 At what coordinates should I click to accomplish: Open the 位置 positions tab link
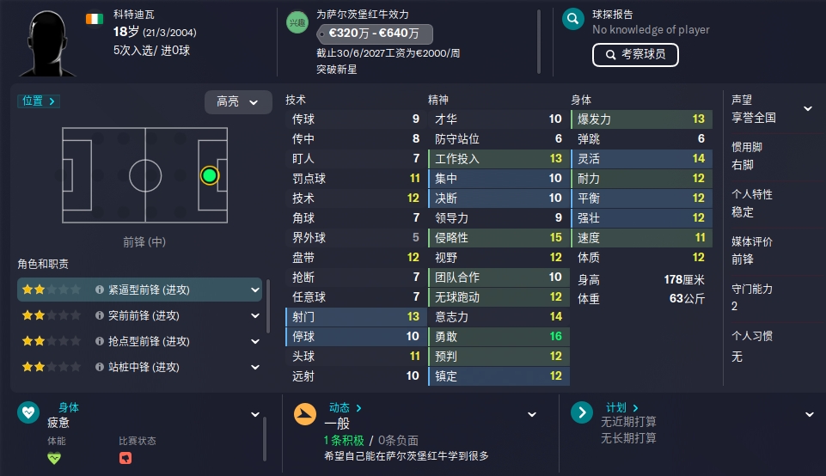39,101
